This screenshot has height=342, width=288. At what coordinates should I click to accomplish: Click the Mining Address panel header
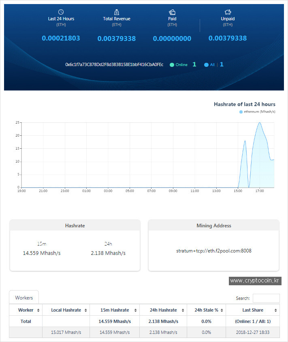pyautogui.click(x=214, y=226)
